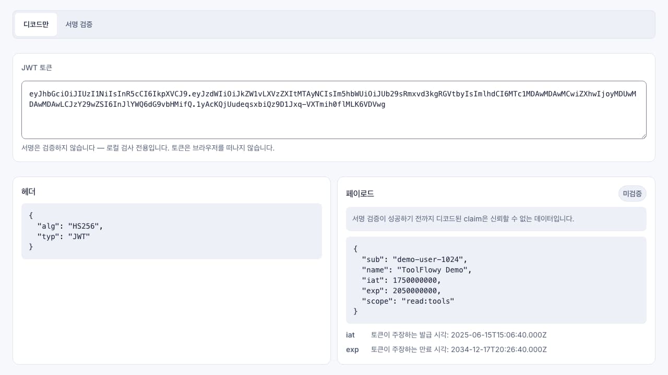Click the "iat": 1750000000 payload line
This screenshot has height=375, width=668.
401,280
